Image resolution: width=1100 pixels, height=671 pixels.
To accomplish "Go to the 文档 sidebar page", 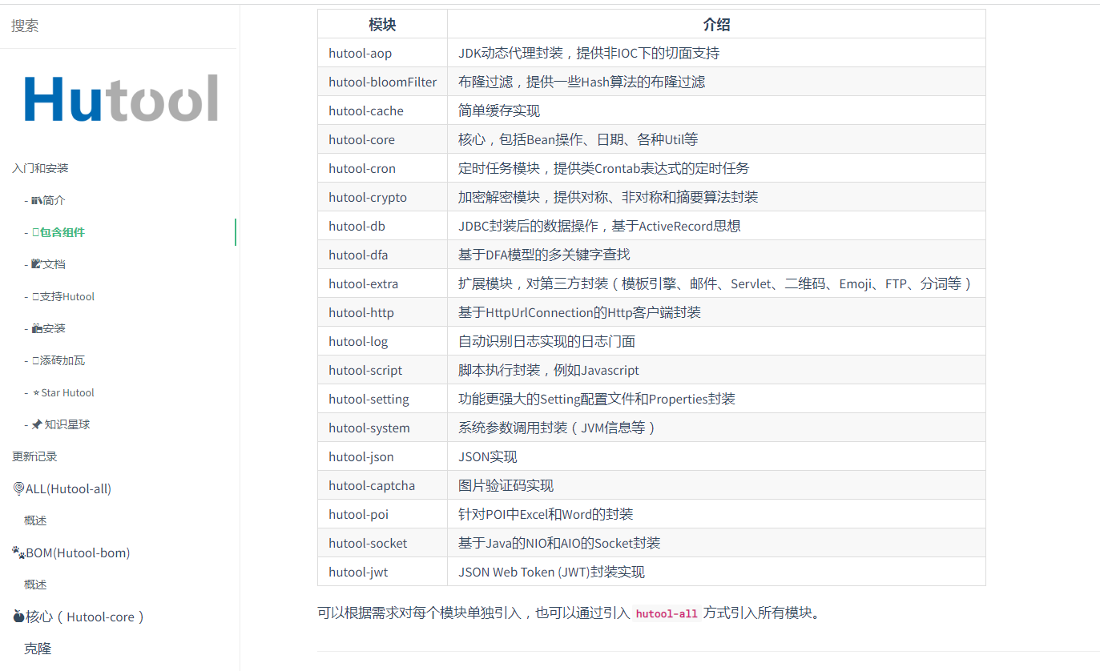I will coord(48,264).
